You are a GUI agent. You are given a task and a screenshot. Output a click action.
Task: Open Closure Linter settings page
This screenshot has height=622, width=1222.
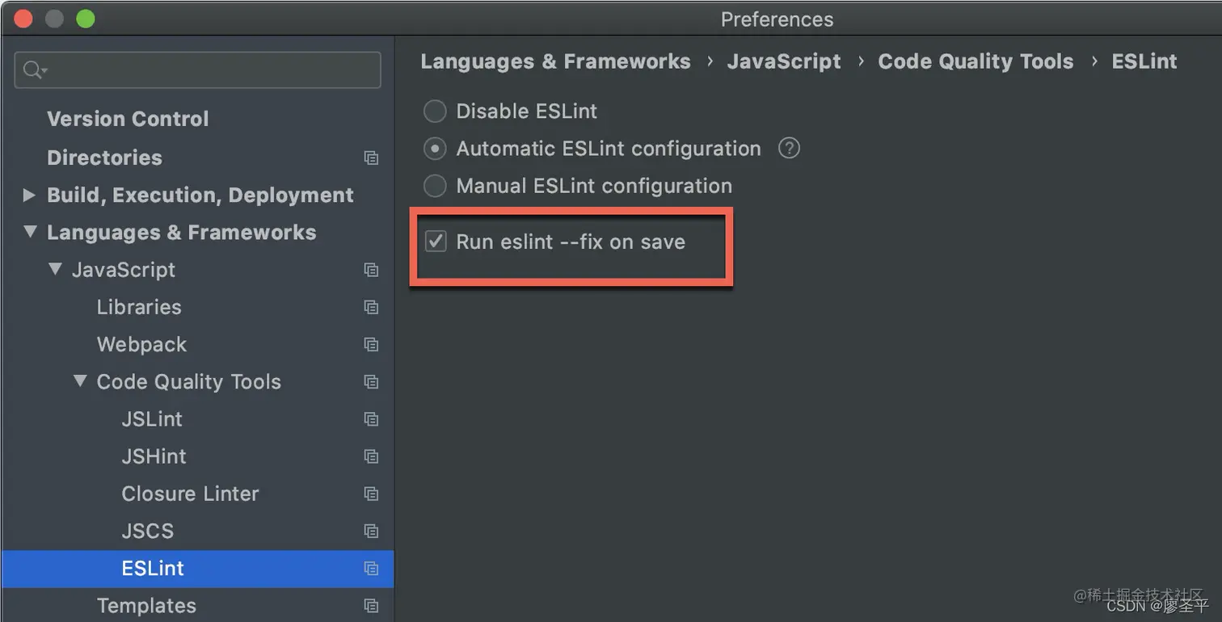(x=190, y=494)
